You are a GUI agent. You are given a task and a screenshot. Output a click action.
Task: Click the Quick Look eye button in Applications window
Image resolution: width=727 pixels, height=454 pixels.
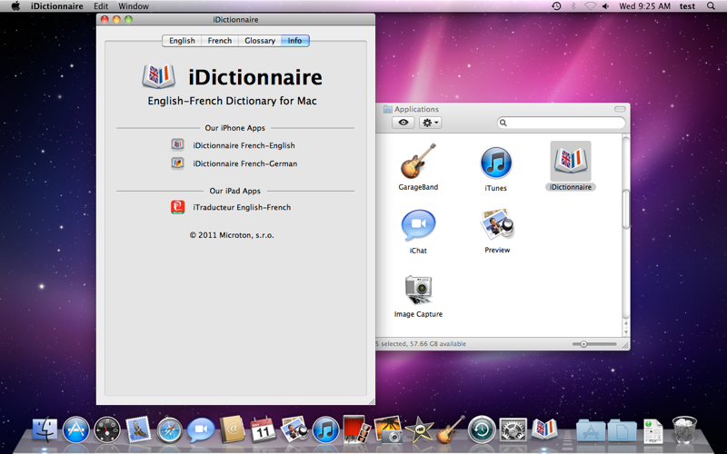coord(403,123)
